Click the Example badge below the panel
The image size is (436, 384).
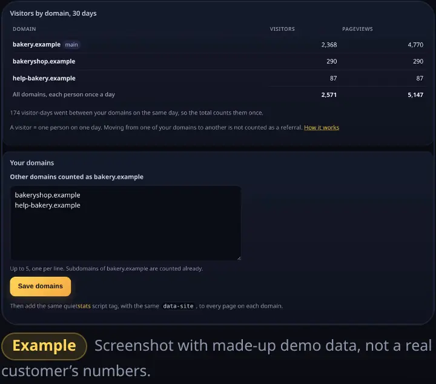coord(44,346)
